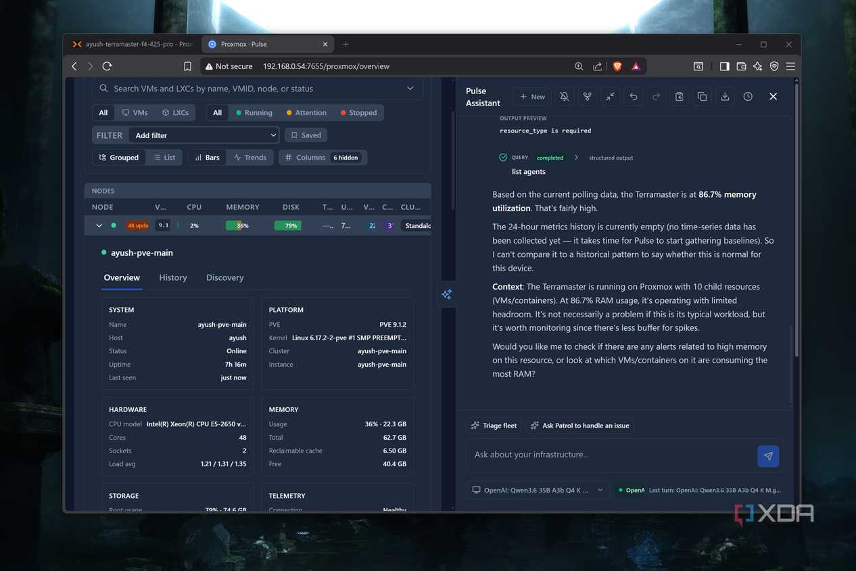Collapse the ayush-pve-main node row chevron
This screenshot has height=571, width=856.
point(99,225)
